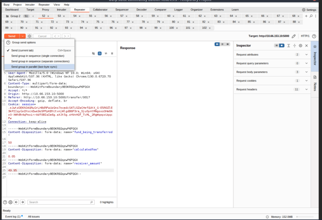The width and height of the screenshot is (322, 220).
Task: Open search settings gear at bottom
Action: 10,202
